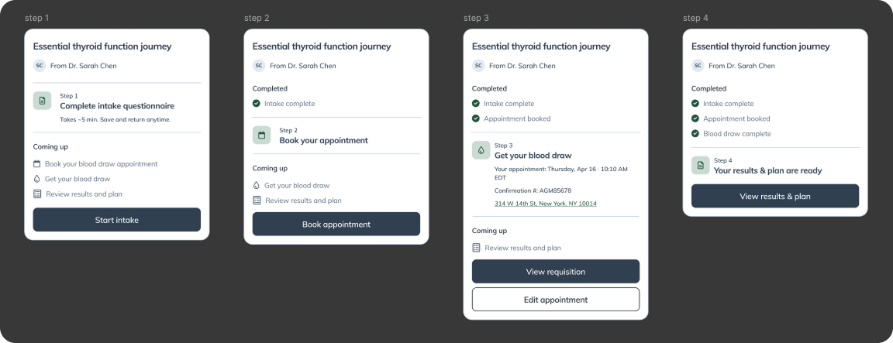
Task: Click the Start intake button
Action: click(x=117, y=220)
